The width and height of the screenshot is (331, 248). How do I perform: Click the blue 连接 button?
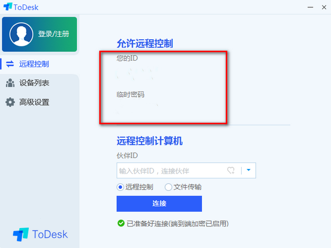click(159, 204)
